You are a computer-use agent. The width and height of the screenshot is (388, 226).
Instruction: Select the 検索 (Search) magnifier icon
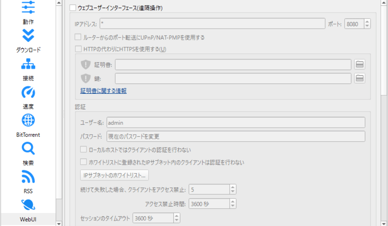tap(28, 149)
